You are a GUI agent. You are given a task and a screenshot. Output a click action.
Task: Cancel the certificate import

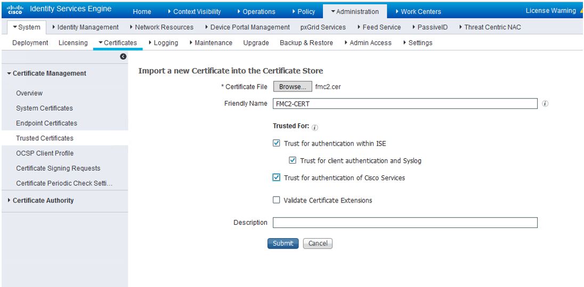point(318,243)
